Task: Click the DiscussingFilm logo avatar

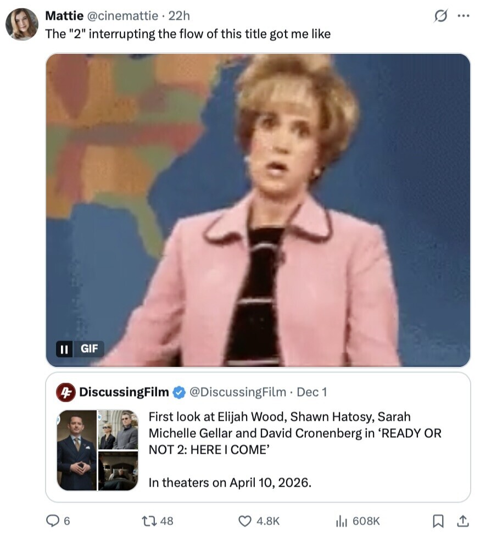Action: (x=66, y=392)
